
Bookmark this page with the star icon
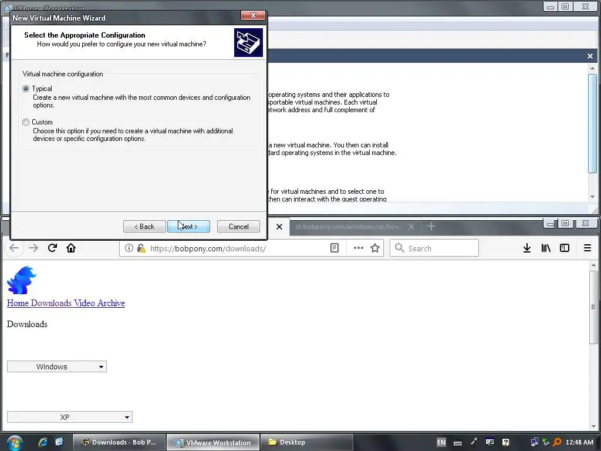(x=375, y=248)
